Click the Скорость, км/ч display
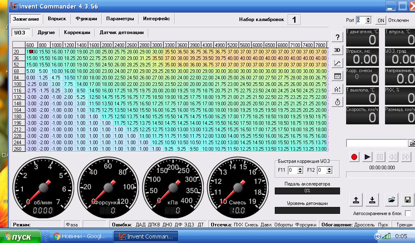 363,115
